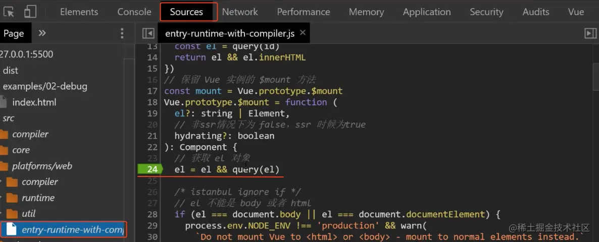The height and width of the screenshot is (242, 599).
Task: Set breakpoint on line 19
Action: tap(152, 113)
